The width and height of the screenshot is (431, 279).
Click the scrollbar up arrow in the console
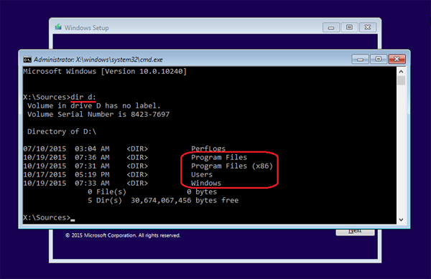[401, 72]
